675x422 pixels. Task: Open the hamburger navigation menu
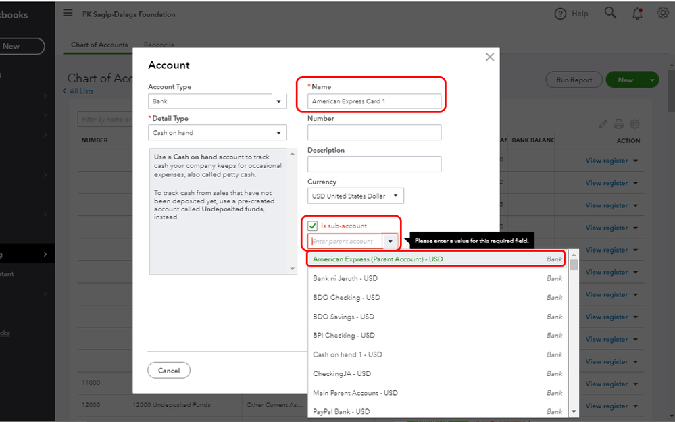[68, 14]
